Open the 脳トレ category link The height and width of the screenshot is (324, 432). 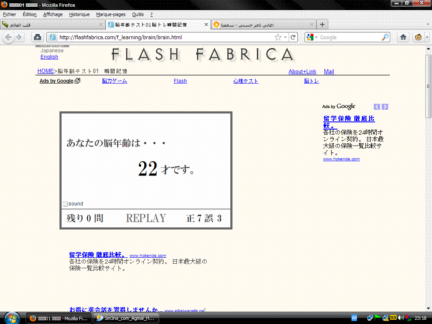pos(311,81)
